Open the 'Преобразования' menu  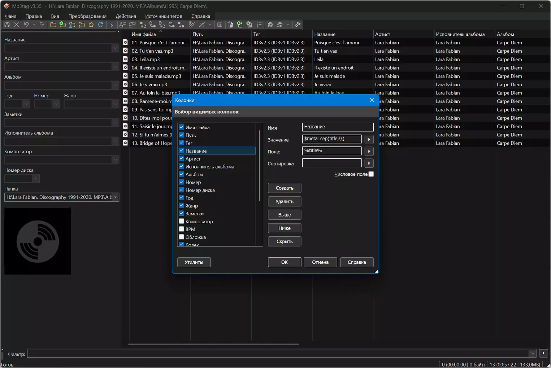[x=87, y=16]
